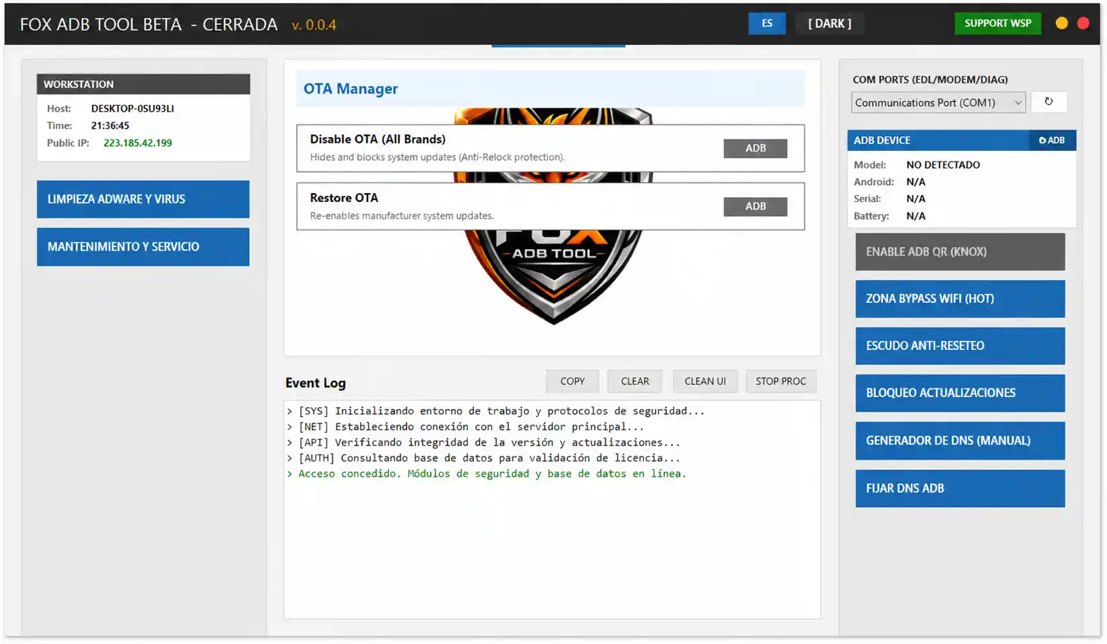Click the [AUTH] log line
This screenshot has height=644, width=1107.
pyautogui.click(x=483, y=458)
